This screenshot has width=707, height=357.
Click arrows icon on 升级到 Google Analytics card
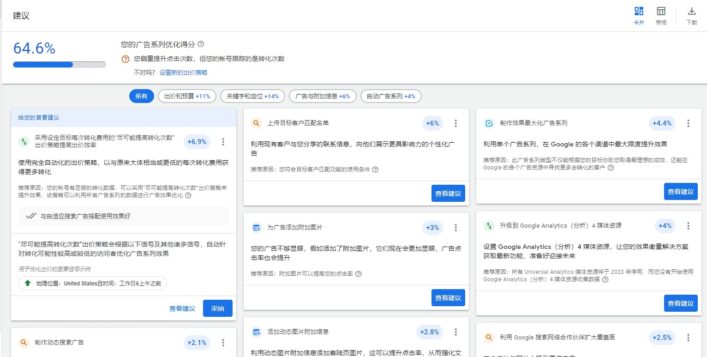[489, 226]
